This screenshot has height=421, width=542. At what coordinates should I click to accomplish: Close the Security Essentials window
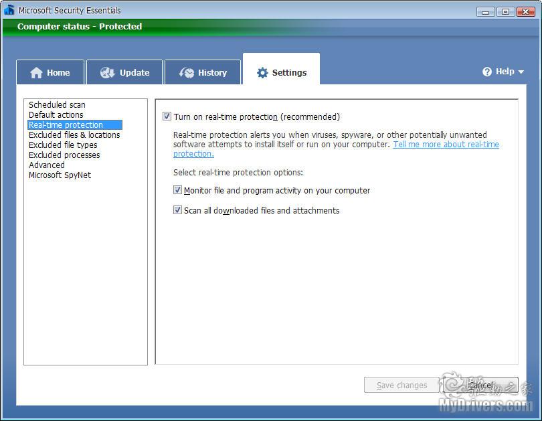[526, 12]
